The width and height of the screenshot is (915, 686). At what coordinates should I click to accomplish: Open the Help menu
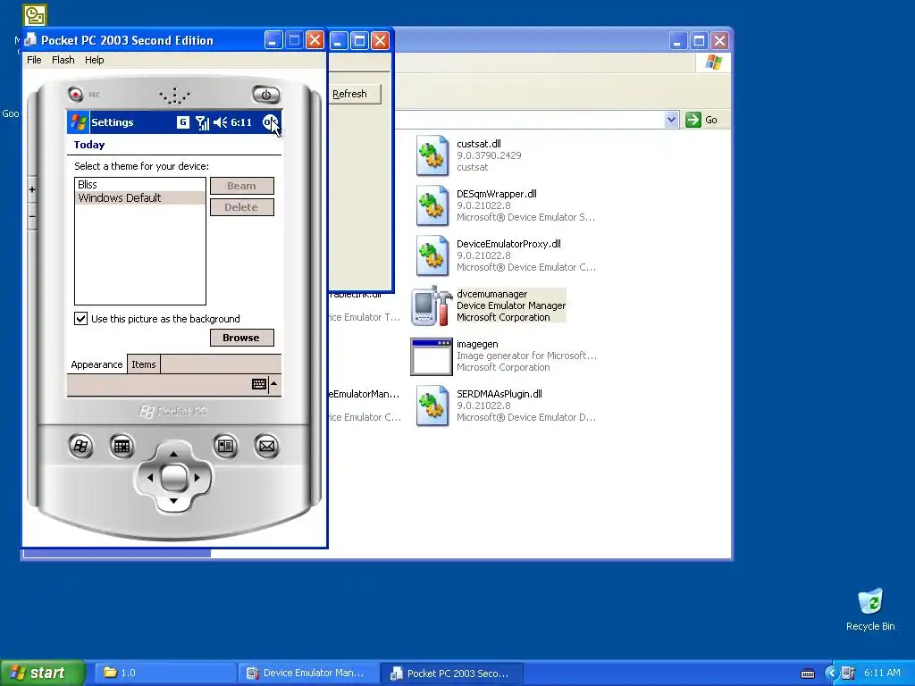tap(94, 60)
